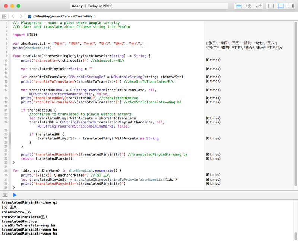Viewport: 298px width, 241px height.
Task: Open CrifanPlaygroundChineseCharToPinyin jump bar menu
Action: point(64,16)
